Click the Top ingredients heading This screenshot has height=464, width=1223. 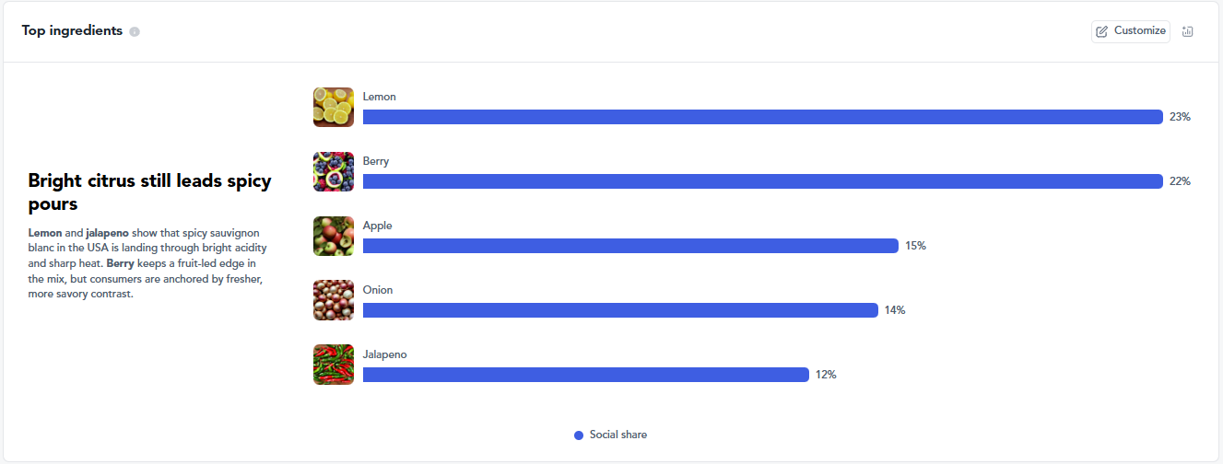click(x=72, y=31)
